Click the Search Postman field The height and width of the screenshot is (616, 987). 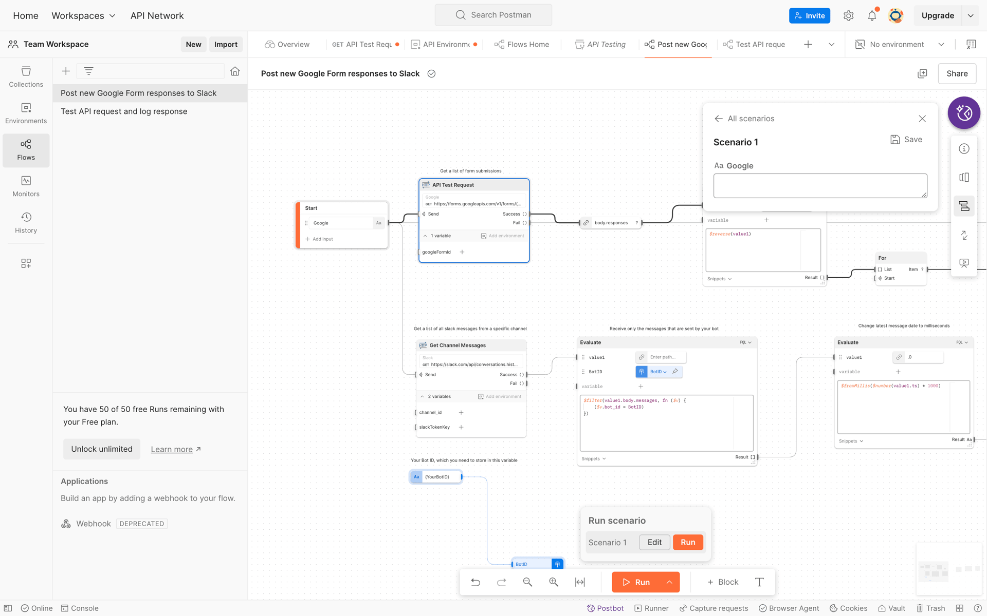pyautogui.click(x=493, y=15)
